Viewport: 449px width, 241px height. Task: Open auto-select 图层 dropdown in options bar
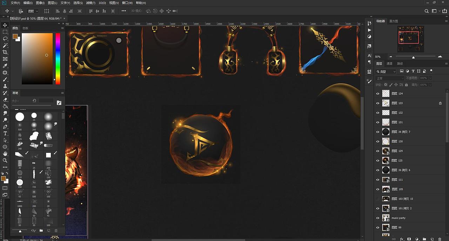[x=33, y=11]
